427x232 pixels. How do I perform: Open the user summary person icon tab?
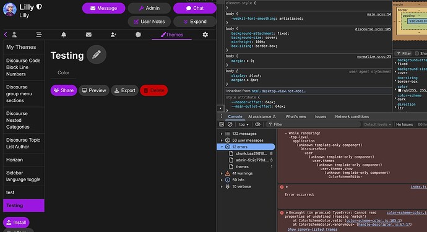14,35
